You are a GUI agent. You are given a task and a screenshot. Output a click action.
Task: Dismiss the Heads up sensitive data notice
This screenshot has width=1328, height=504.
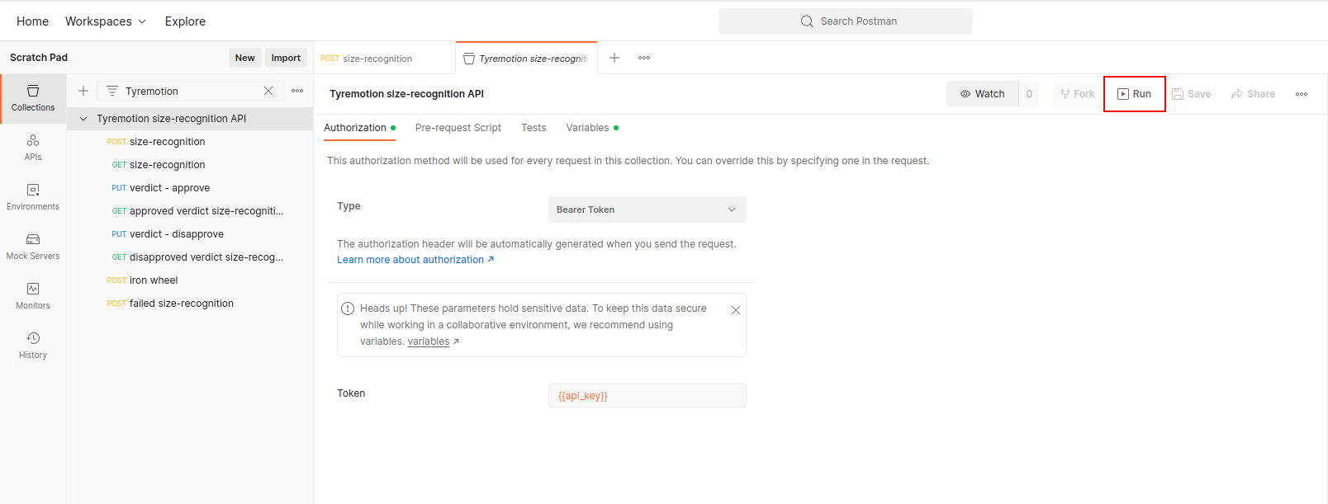pos(736,310)
